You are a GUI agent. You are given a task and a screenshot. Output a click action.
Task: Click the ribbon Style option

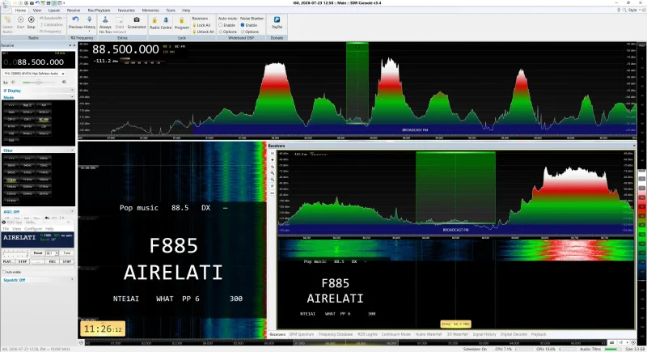tap(632, 10)
